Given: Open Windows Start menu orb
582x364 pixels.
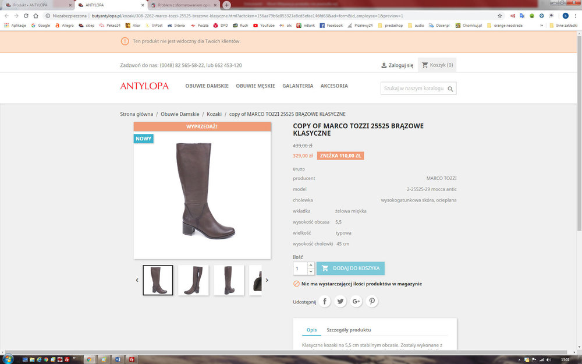Looking at the screenshot, I should pyautogui.click(x=8, y=359).
